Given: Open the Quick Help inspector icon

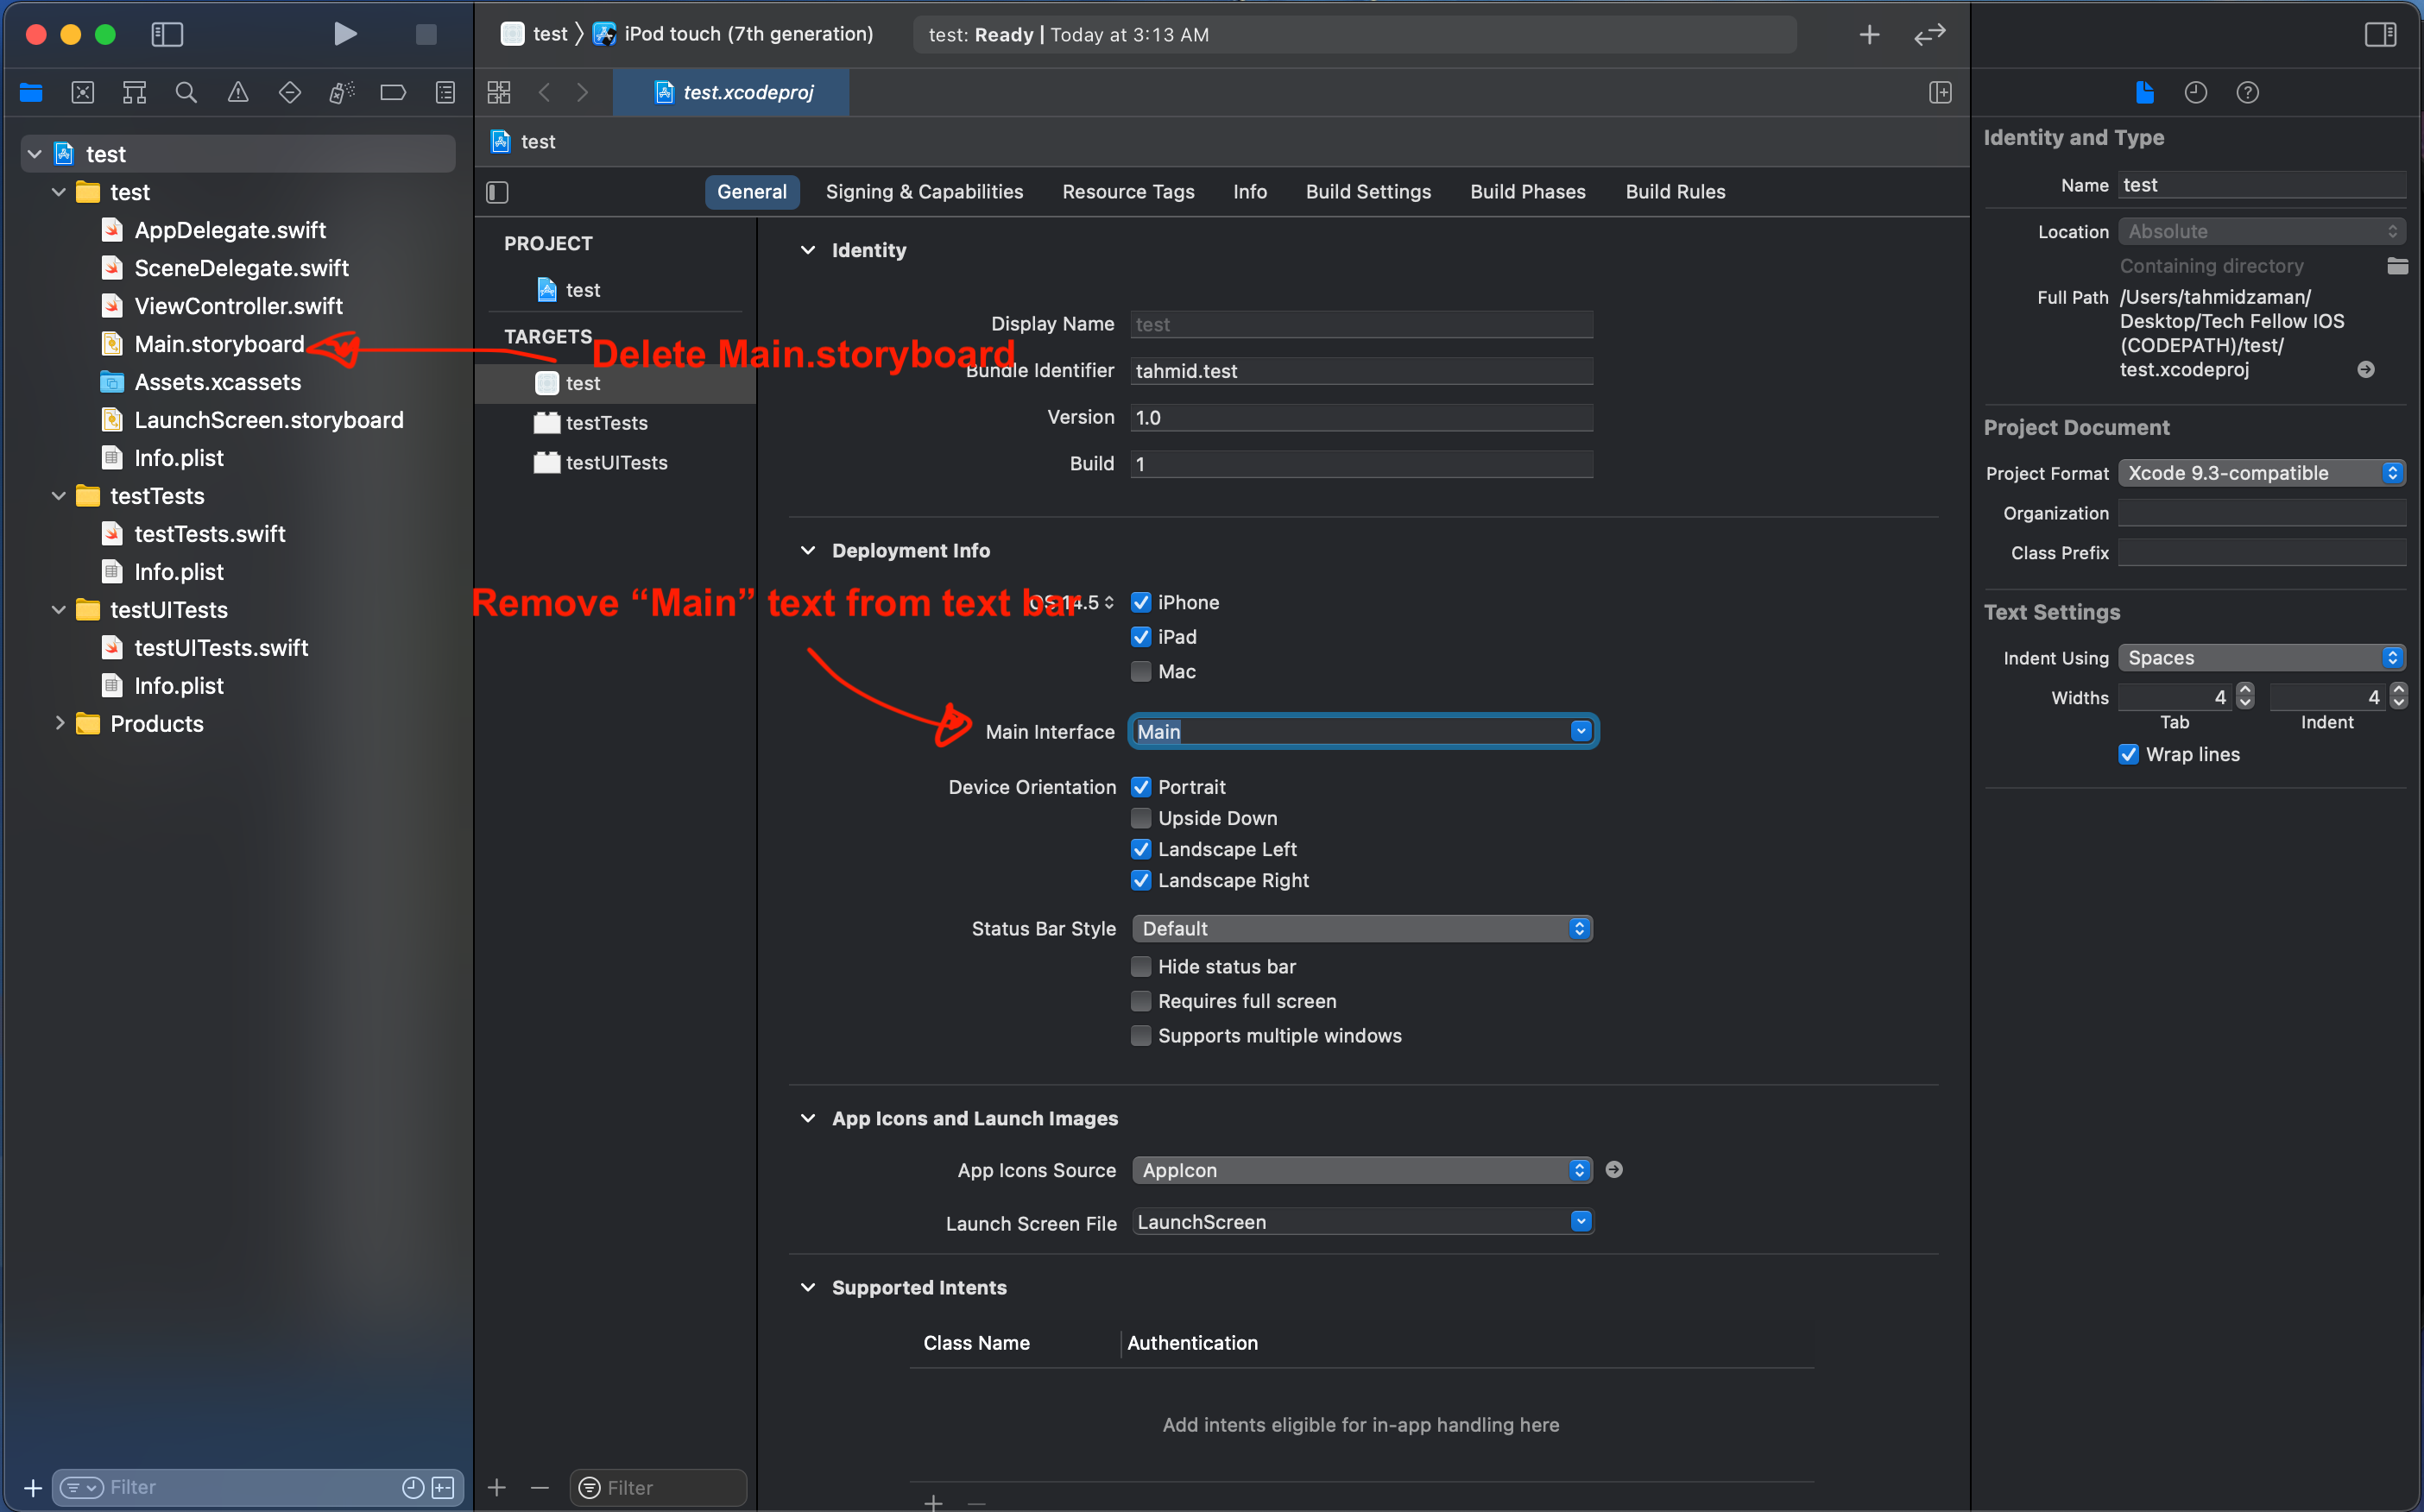Looking at the screenshot, I should (2247, 93).
